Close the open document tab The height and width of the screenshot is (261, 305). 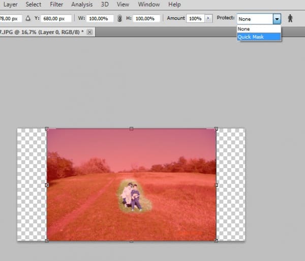pos(90,32)
